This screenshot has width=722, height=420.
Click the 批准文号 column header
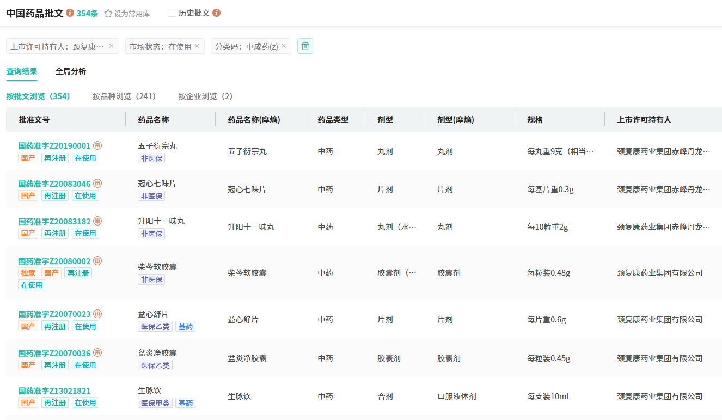pyautogui.click(x=34, y=120)
